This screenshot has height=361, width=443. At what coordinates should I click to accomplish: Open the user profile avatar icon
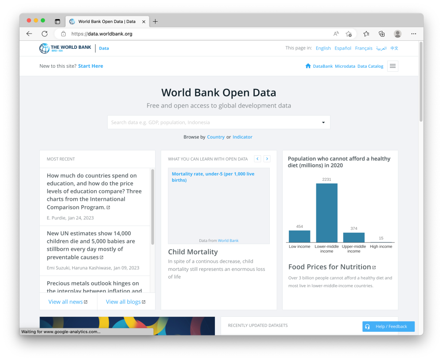397,34
